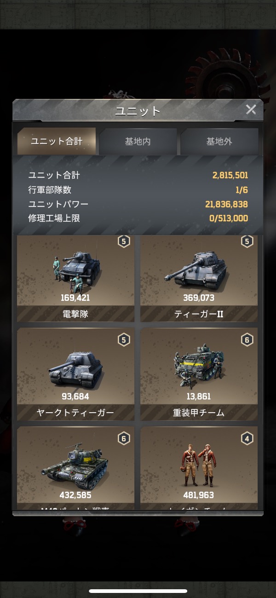Image resolution: width=276 pixels, height=598 pixels.
Task: Open the 重装甲チーム unit card
Action: tap(199, 374)
